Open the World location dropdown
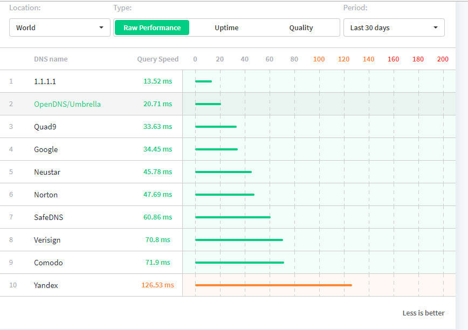 60,27
